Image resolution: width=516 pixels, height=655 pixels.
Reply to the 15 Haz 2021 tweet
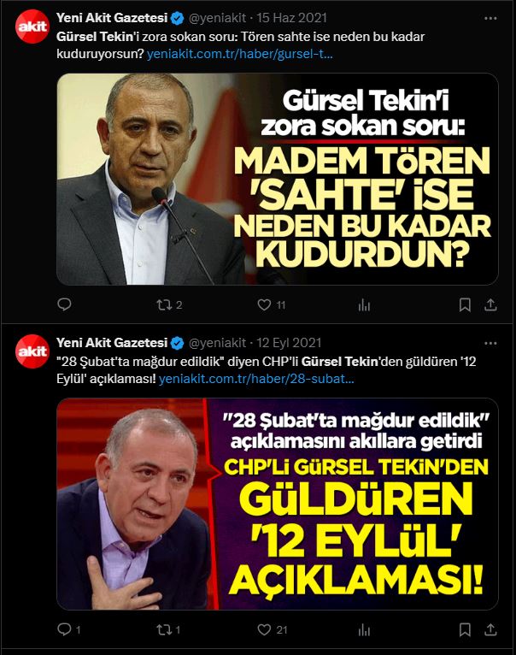[64, 305]
